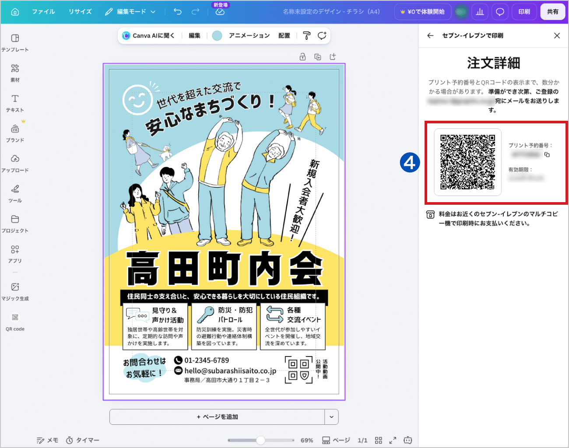This screenshot has width=569, height=448.
Task: Open the assistant robot icon
Action: click(408, 440)
